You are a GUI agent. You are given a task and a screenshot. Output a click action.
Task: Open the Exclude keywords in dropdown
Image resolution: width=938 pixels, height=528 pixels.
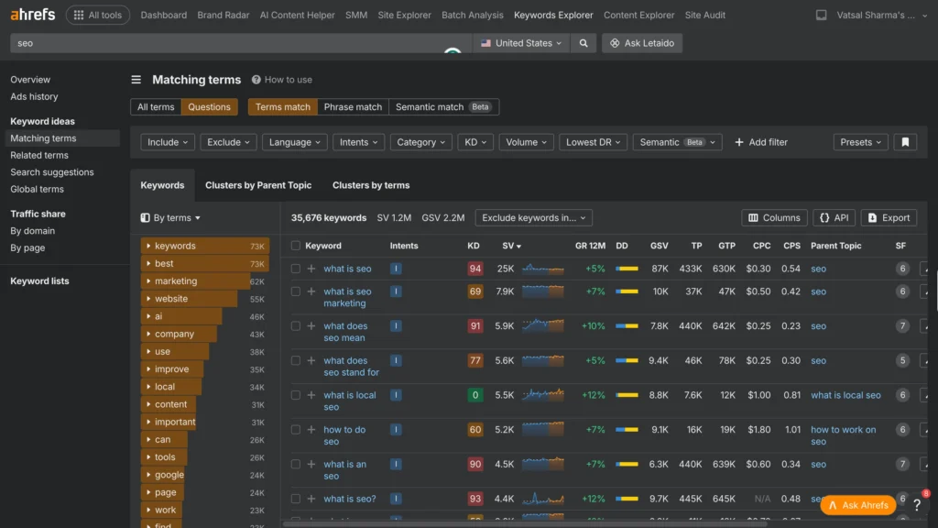tap(534, 218)
